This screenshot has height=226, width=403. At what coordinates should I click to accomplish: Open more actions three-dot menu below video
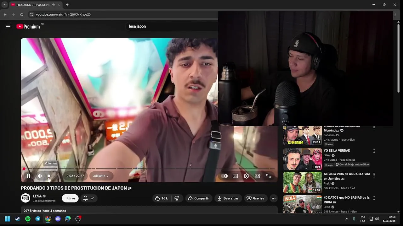(274, 198)
